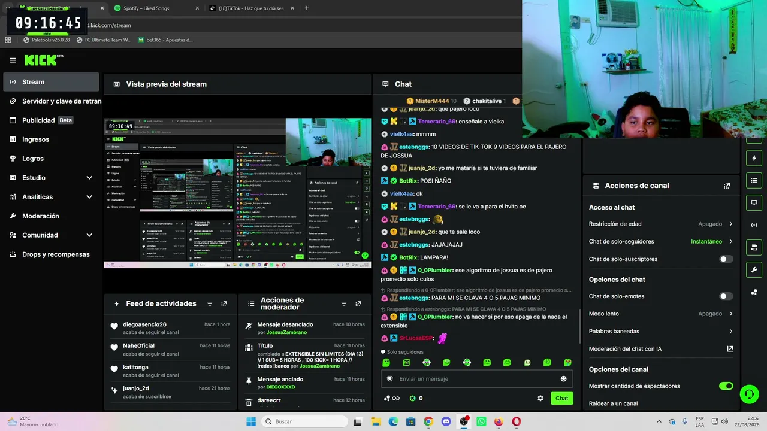
Task: Click the Windows taskbar Buscar search box
Action: tap(306, 421)
